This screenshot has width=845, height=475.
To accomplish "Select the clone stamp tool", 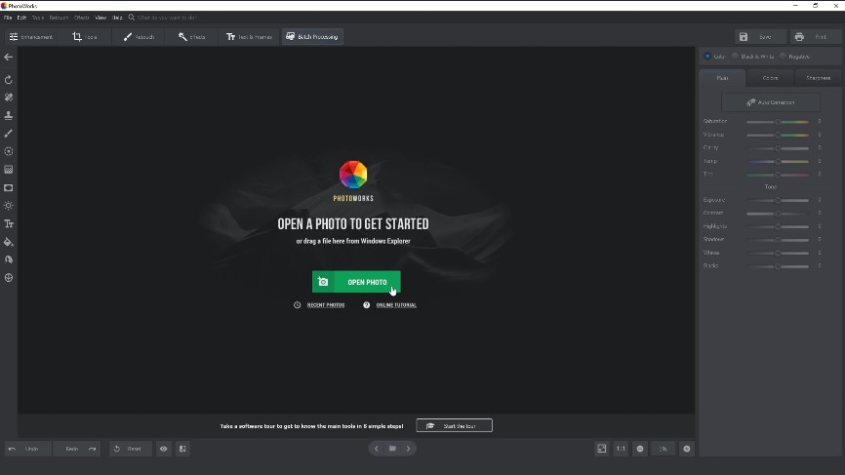I will pos(9,115).
